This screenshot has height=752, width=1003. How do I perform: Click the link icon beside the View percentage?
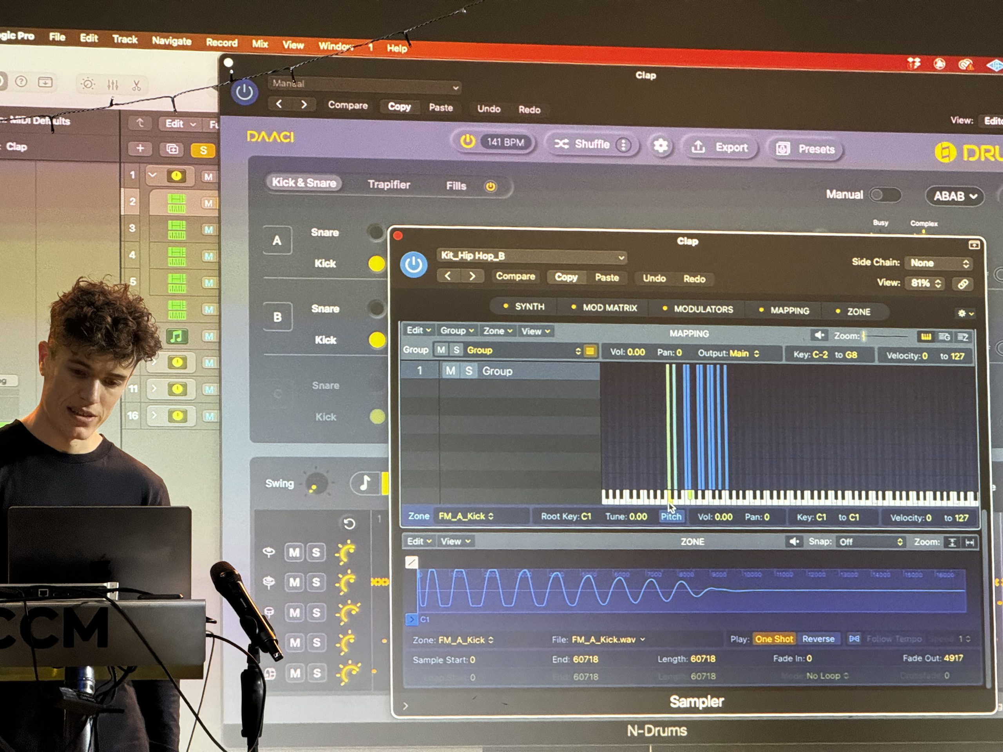(x=964, y=284)
